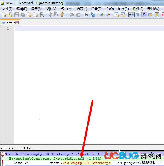Close the new 2 tab
Viewport: 164px width, 166px height.
point(17,23)
